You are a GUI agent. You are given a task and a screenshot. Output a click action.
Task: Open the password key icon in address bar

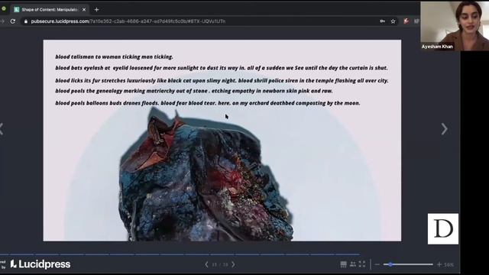pyautogui.click(x=382, y=21)
